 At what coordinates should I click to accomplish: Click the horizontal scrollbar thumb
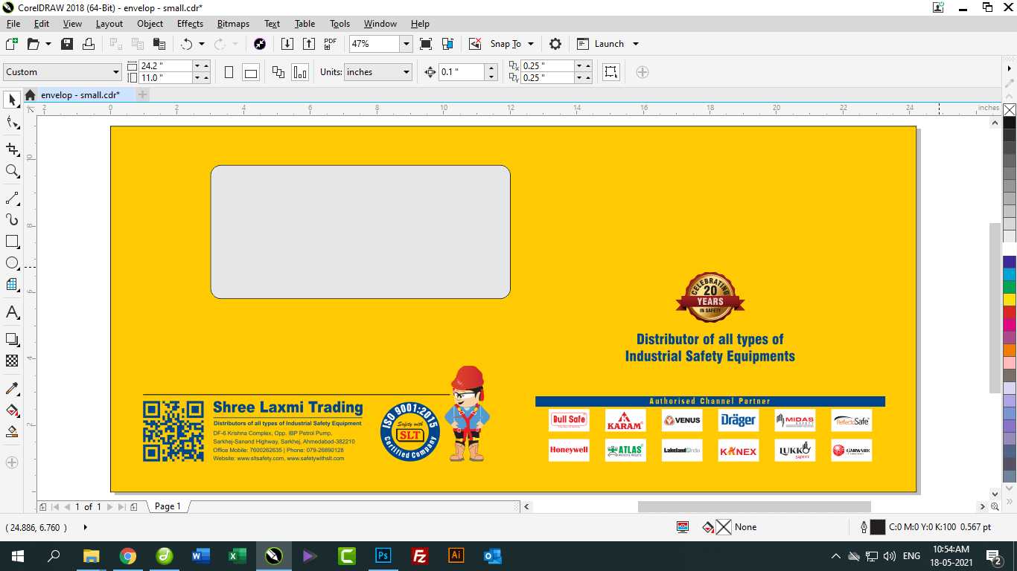[754, 507]
